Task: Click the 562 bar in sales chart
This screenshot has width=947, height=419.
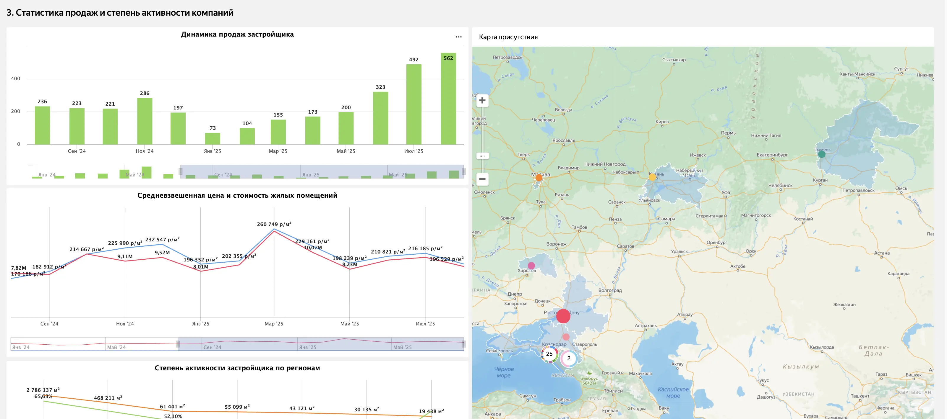Action: [448, 99]
